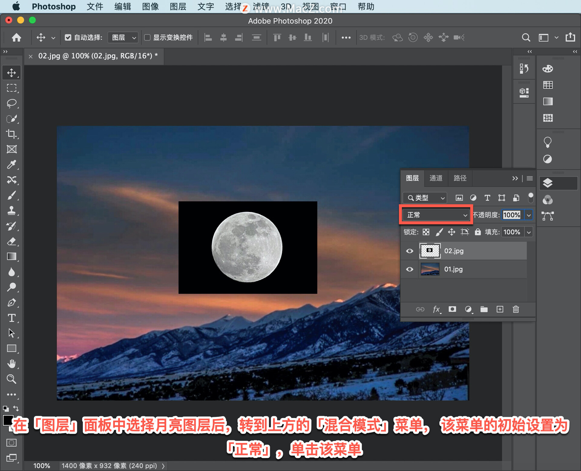This screenshot has width=581, height=471.
Task: Select the Rectangle shape tool
Action: [11, 348]
